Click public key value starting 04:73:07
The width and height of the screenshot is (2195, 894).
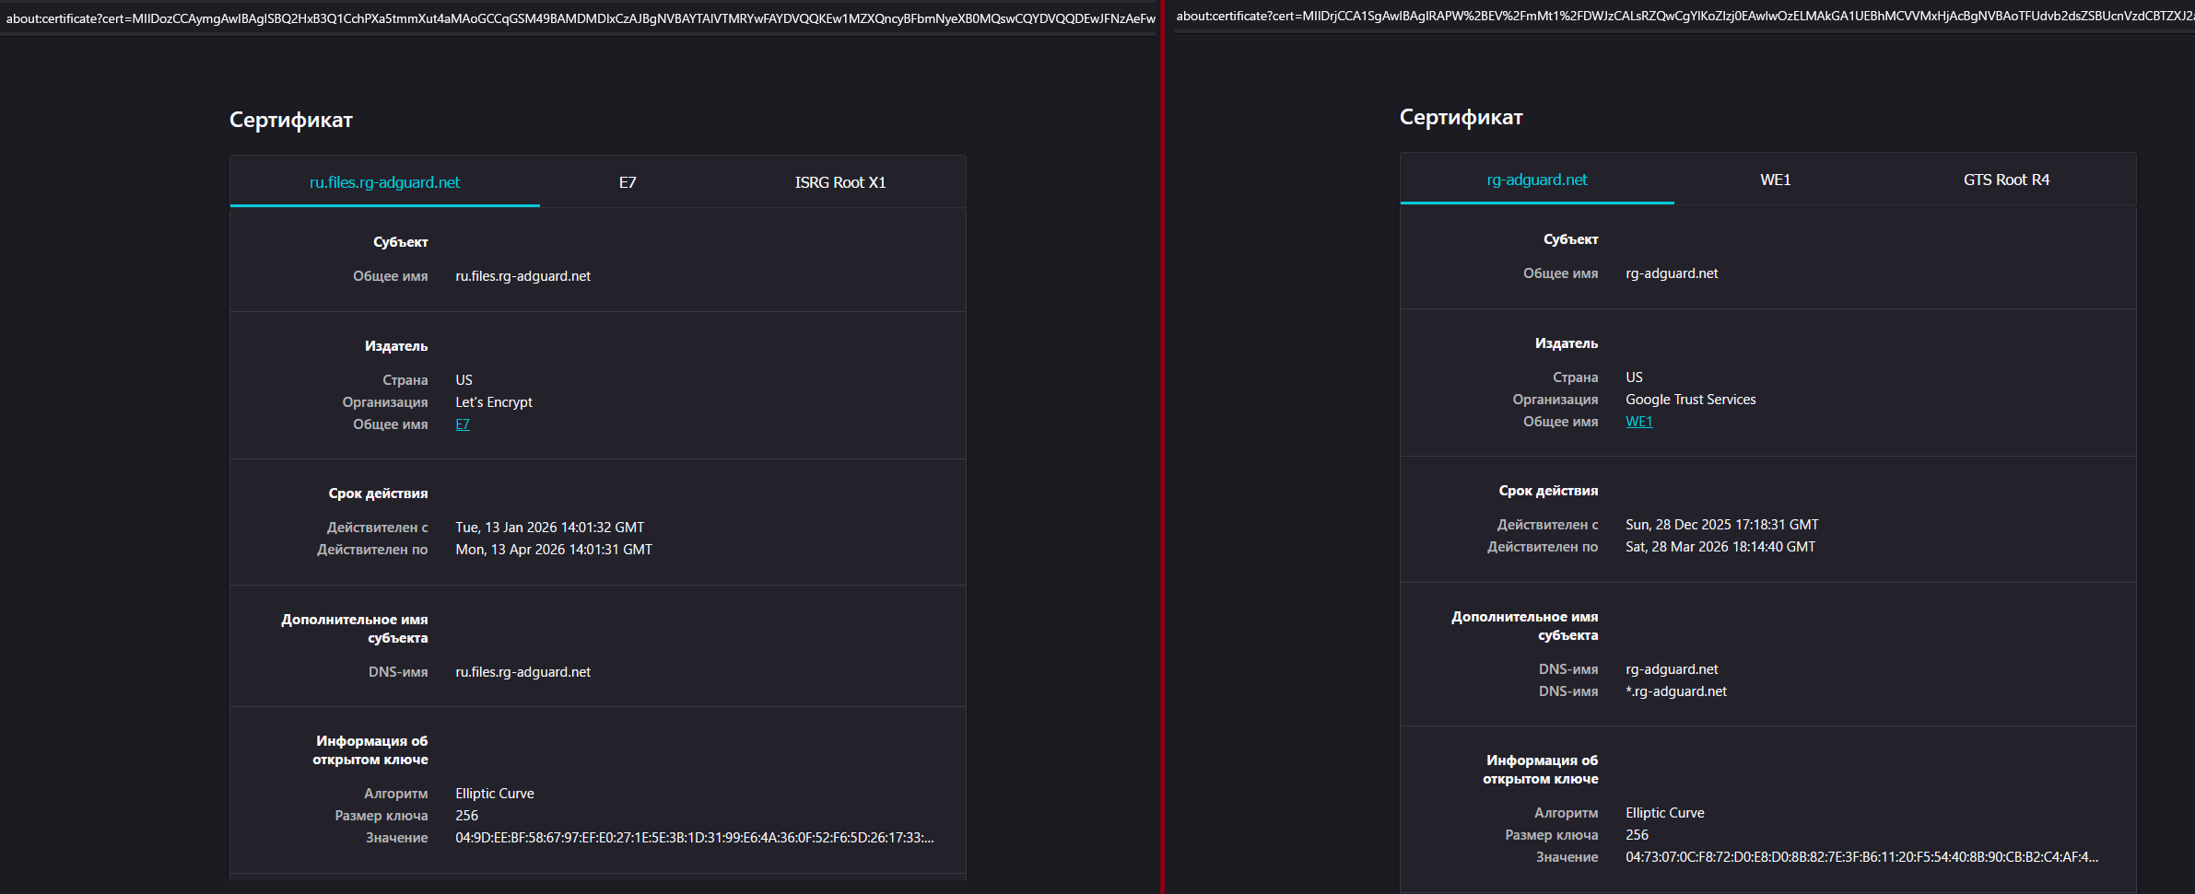(x=1862, y=857)
